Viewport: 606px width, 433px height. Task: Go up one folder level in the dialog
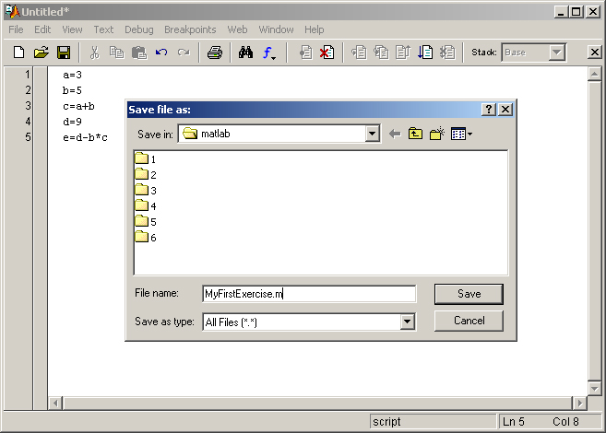415,134
